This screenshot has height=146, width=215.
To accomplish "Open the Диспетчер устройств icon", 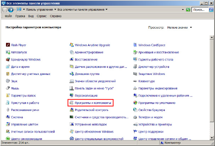I will tap(135, 67).
